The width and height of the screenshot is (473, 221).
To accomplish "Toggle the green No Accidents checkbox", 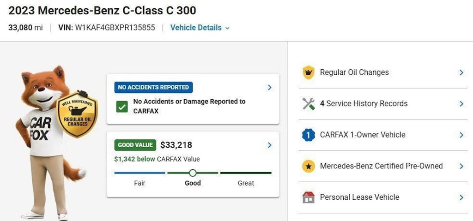I will pyautogui.click(x=122, y=107).
